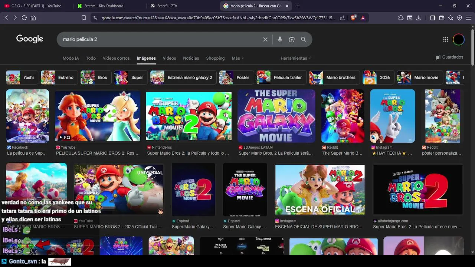
Task: Open the Nintenderos Super Mario Bros 2 image
Action: click(x=189, y=116)
